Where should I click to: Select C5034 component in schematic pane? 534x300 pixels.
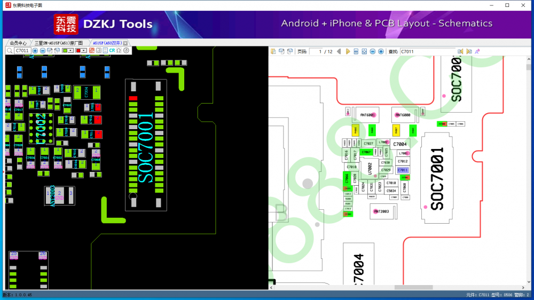(391, 191)
